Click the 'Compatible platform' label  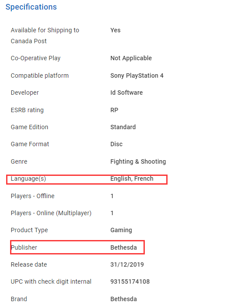[40, 75]
